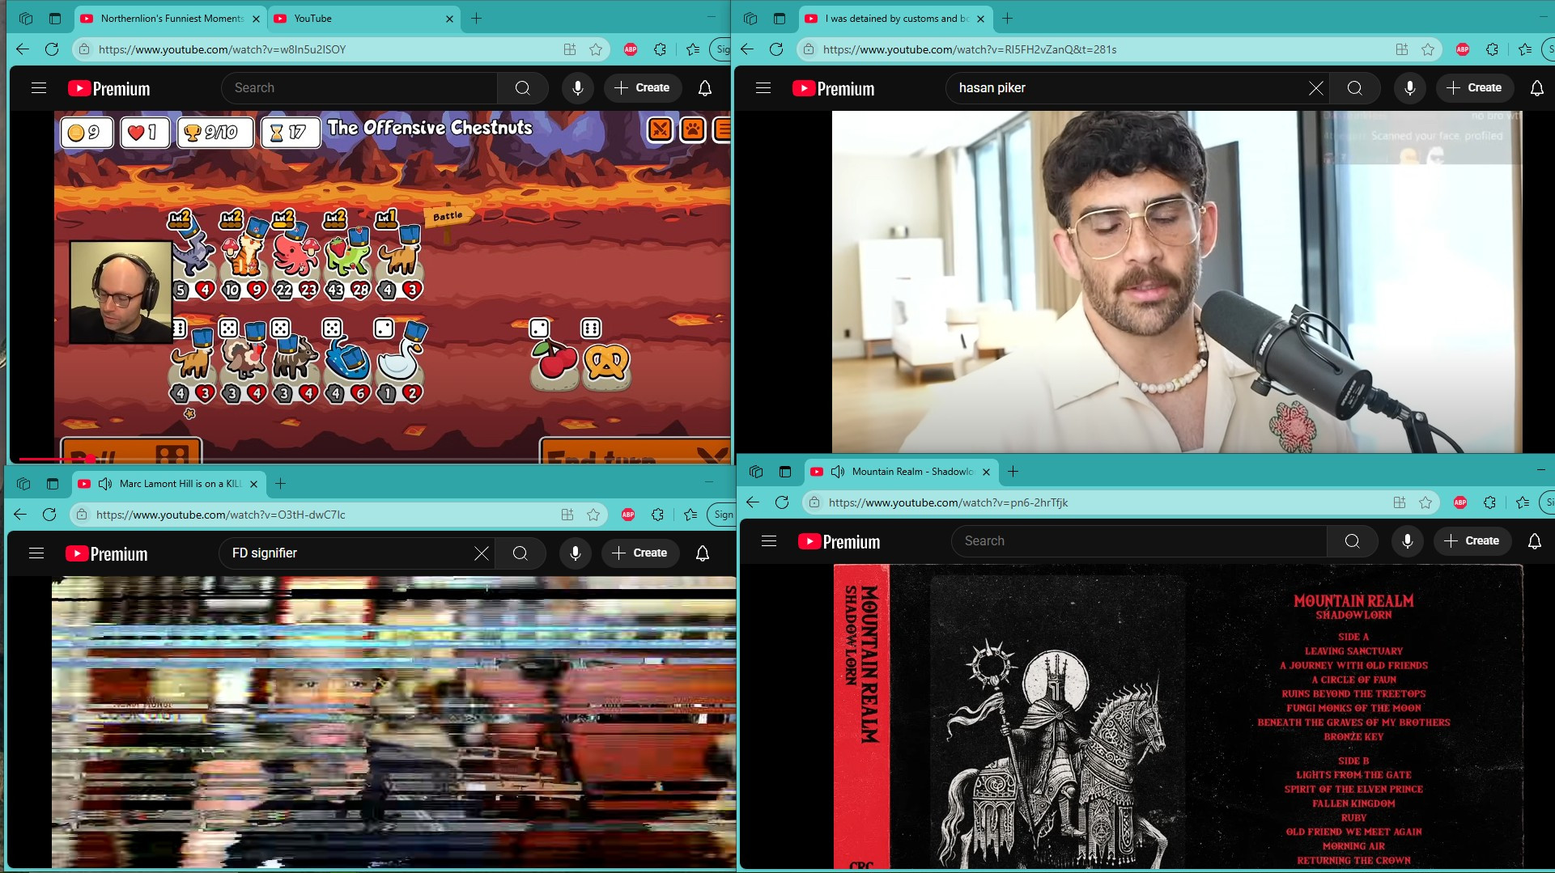
Task: Click voice search mic in FD signifier window
Action: (x=576, y=553)
